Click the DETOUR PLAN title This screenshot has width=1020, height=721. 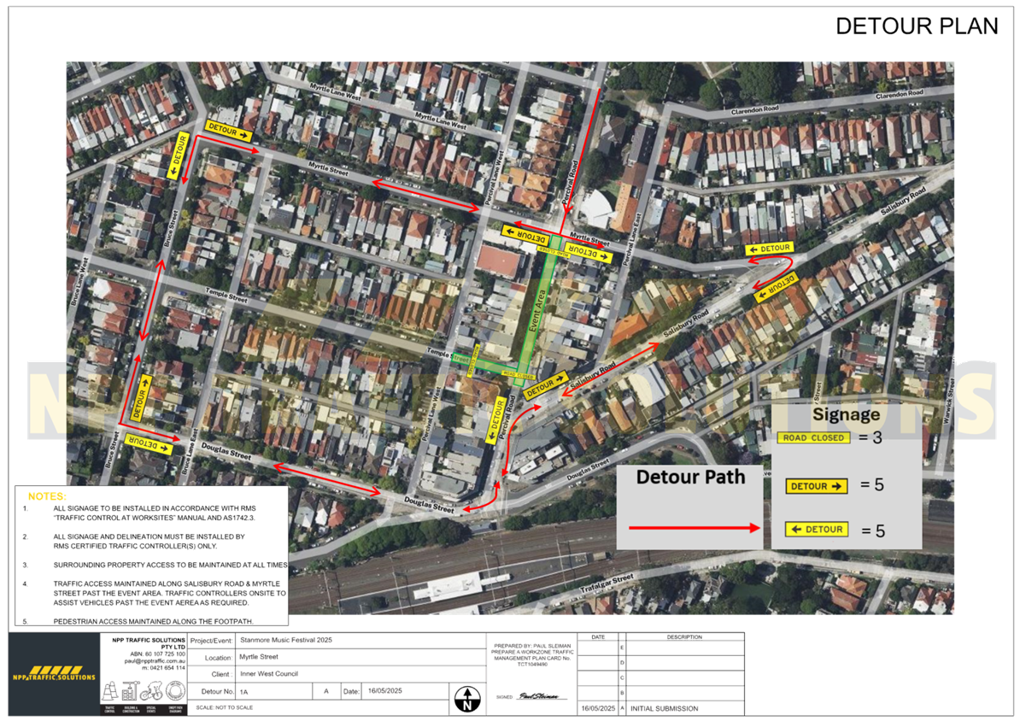click(x=916, y=26)
